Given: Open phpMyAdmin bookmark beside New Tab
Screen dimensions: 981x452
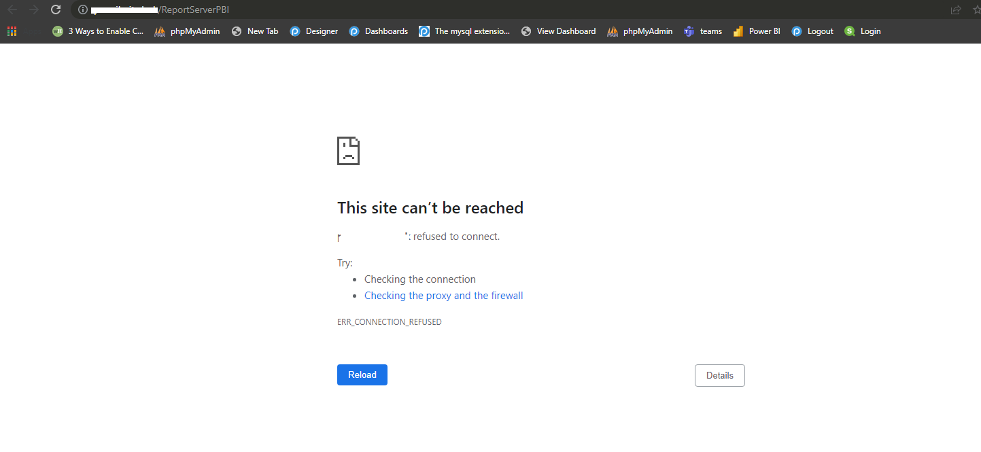Looking at the screenshot, I should (187, 31).
